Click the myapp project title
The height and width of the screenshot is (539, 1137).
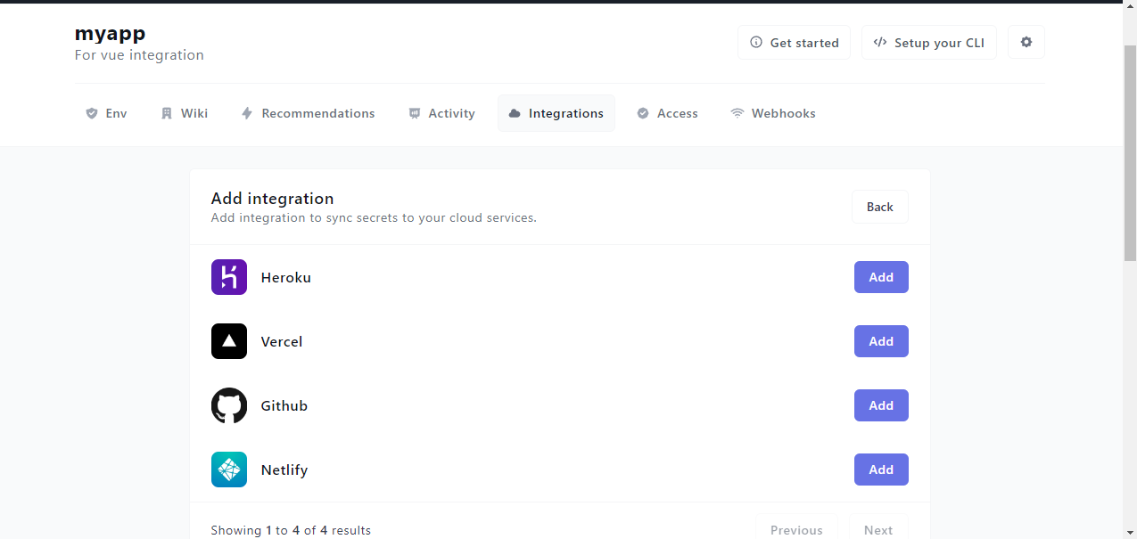(x=110, y=33)
